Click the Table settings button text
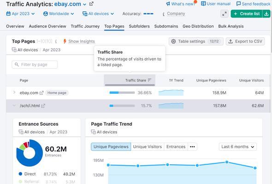This screenshot has height=184, width=272. point(191,41)
